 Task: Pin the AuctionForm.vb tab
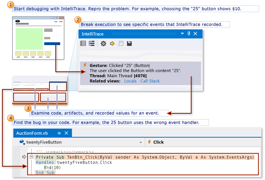click(59, 133)
